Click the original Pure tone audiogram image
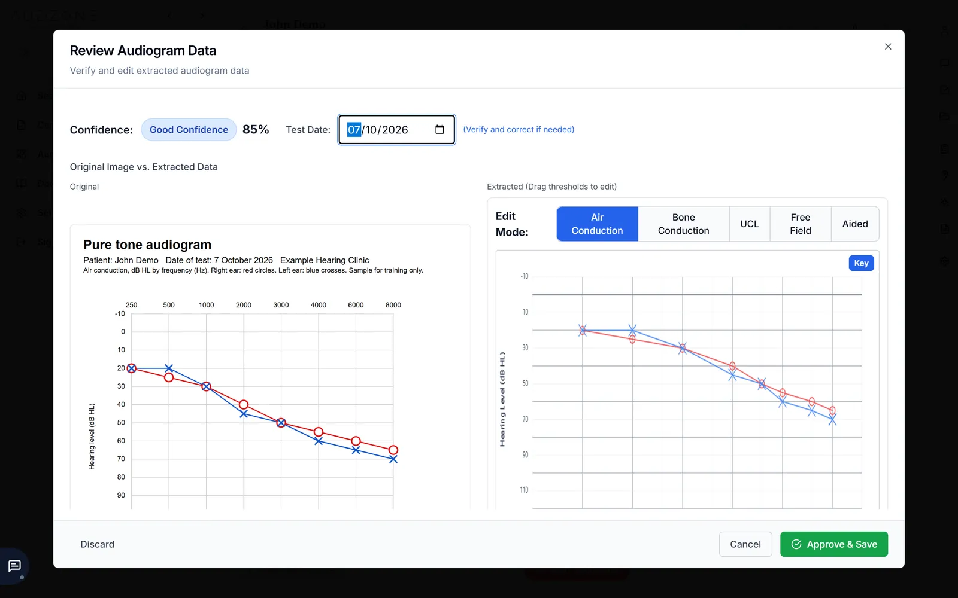The image size is (958, 598). coord(271,367)
